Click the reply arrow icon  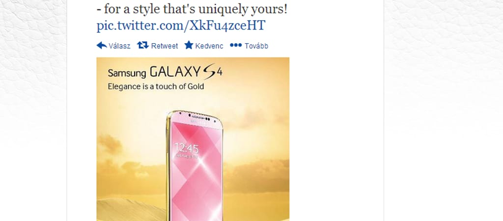coord(102,46)
